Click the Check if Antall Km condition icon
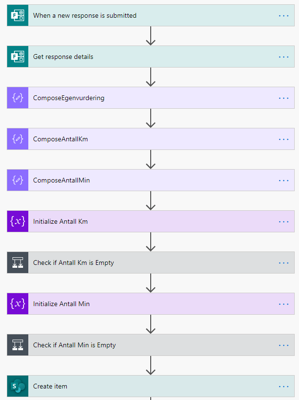 (18, 263)
